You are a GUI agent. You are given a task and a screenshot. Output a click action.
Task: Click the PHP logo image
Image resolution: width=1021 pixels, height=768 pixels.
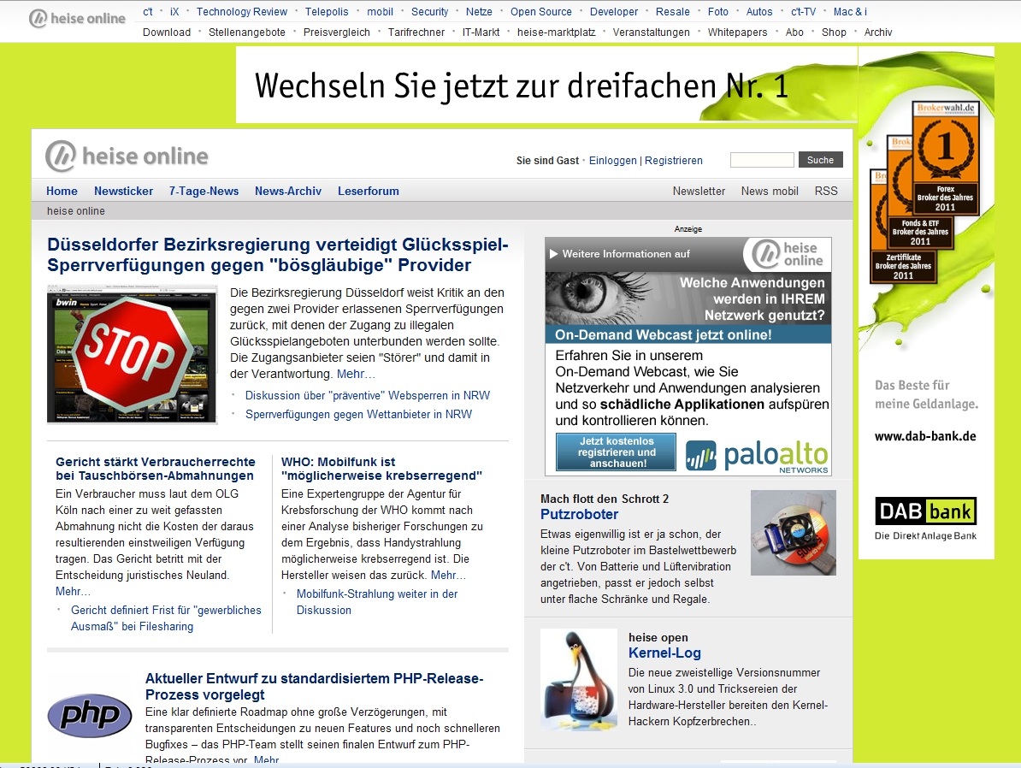pyautogui.click(x=90, y=715)
